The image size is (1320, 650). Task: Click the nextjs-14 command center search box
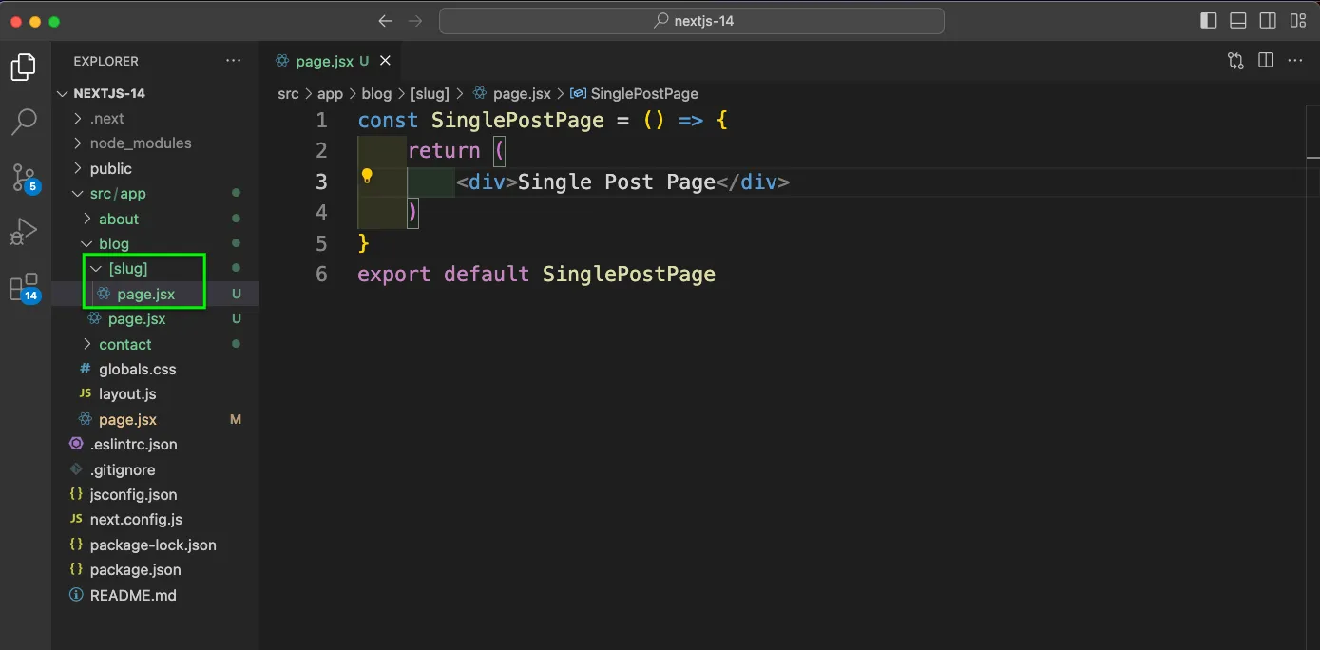tap(692, 21)
